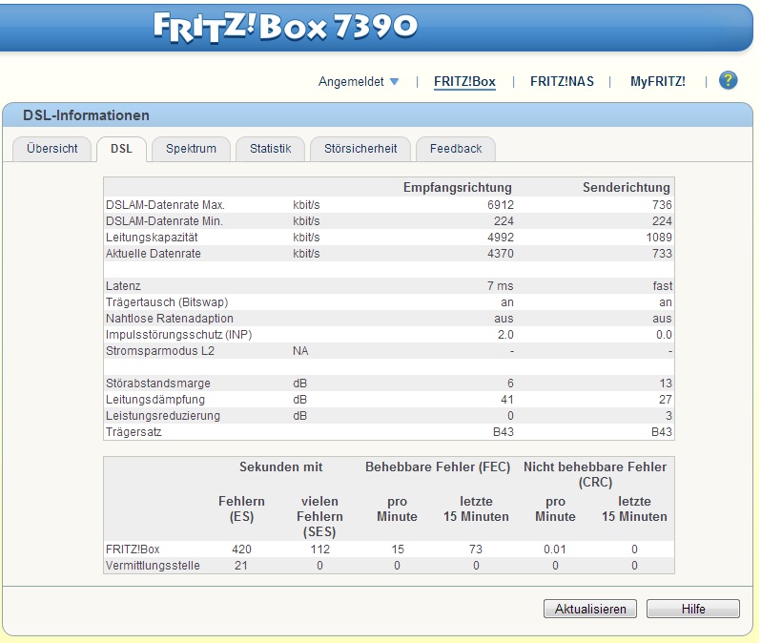The height and width of the screenshot is (643, 761).
Task: Click the Aktuelle Datenrate label
Action: coord(153,254)
